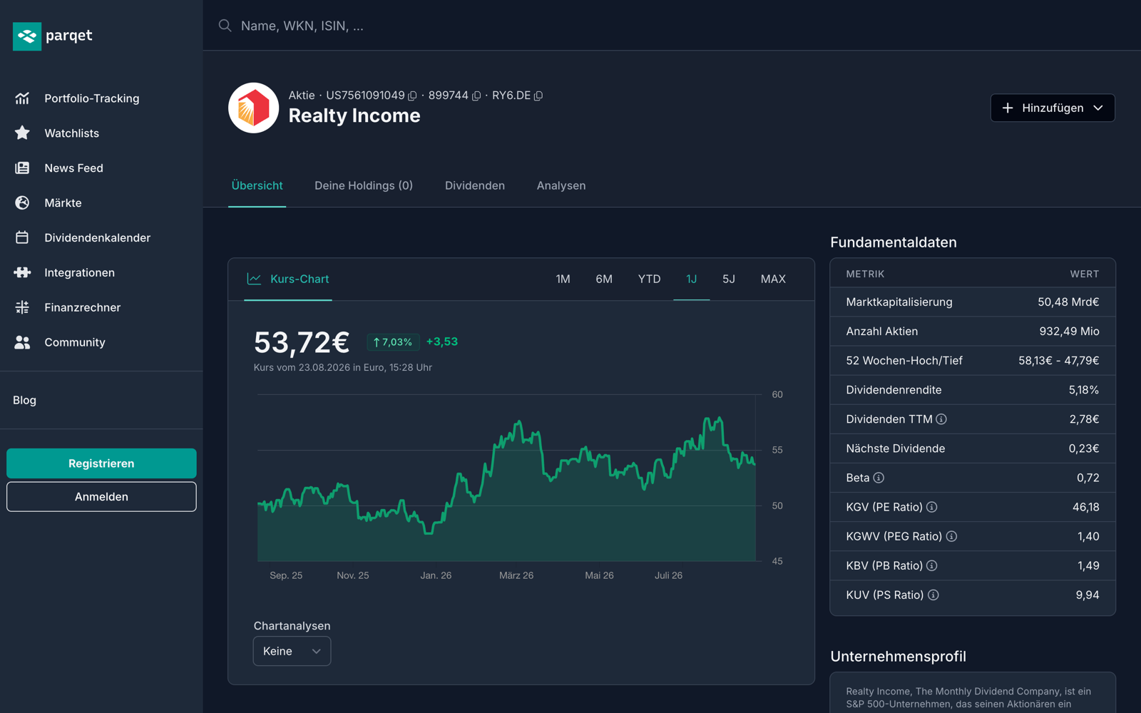The image size is (1141, 713).
Task: Click the plus icon on Hinzufügen
Action: click(1008, 108)
